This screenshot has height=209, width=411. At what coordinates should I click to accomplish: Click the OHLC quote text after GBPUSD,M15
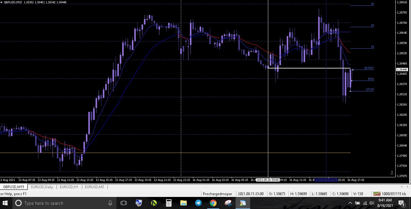(45, 2)
